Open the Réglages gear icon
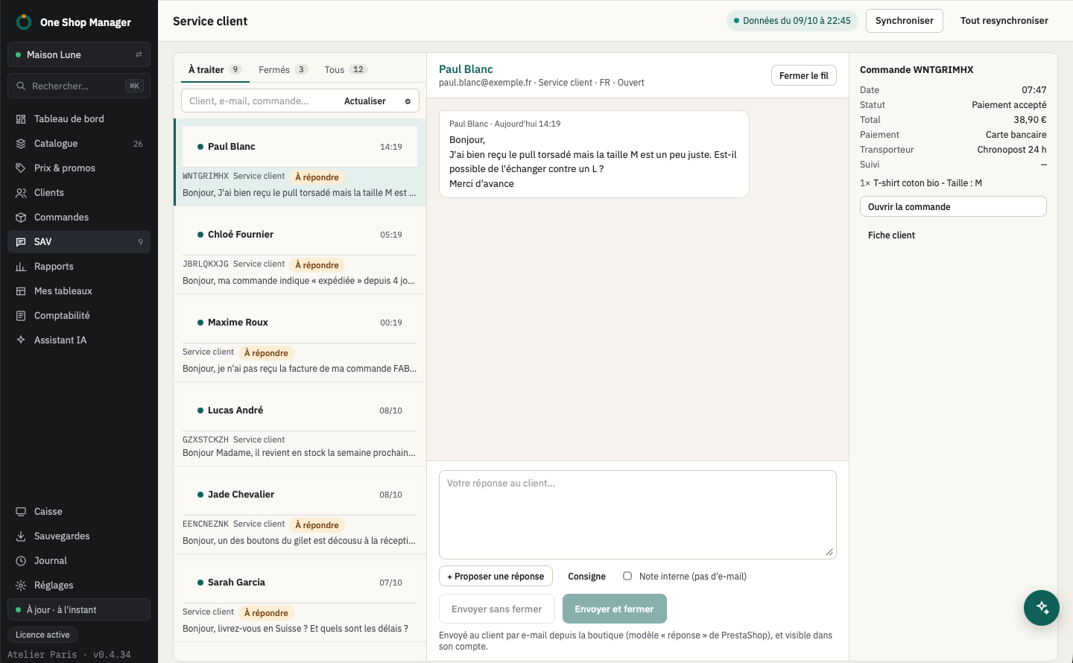 coord(21,586)
